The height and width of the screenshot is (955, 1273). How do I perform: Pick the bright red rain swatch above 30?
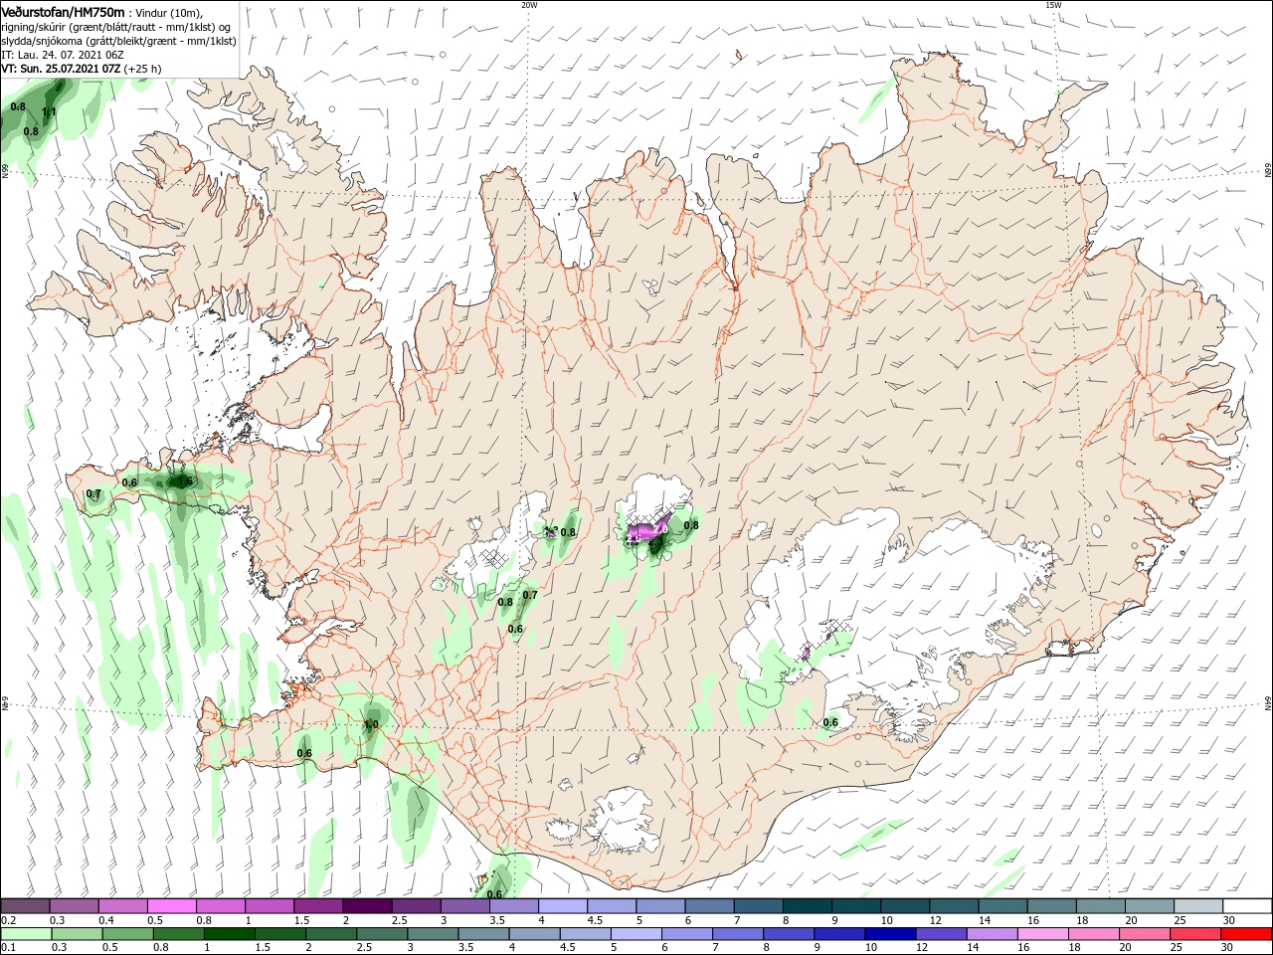click(x=1247, y=934)
